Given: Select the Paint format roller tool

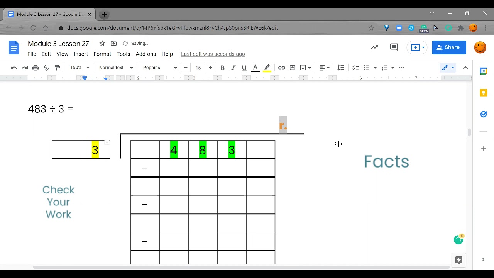Looking at the screenshot, I should coord(58,68).
